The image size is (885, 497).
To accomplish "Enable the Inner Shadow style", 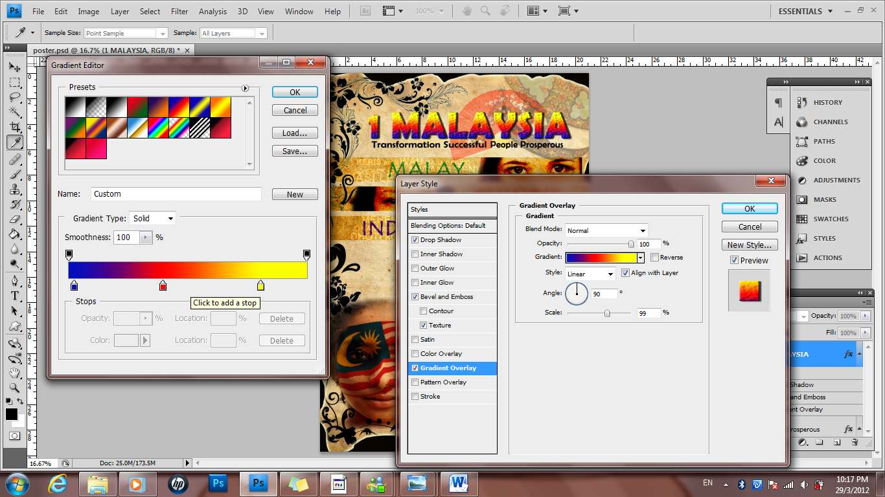I will tap(415, 254).
